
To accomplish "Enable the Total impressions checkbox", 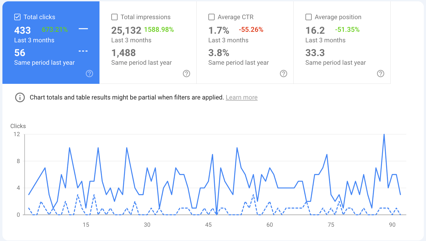I will click(x=114, y=17).
